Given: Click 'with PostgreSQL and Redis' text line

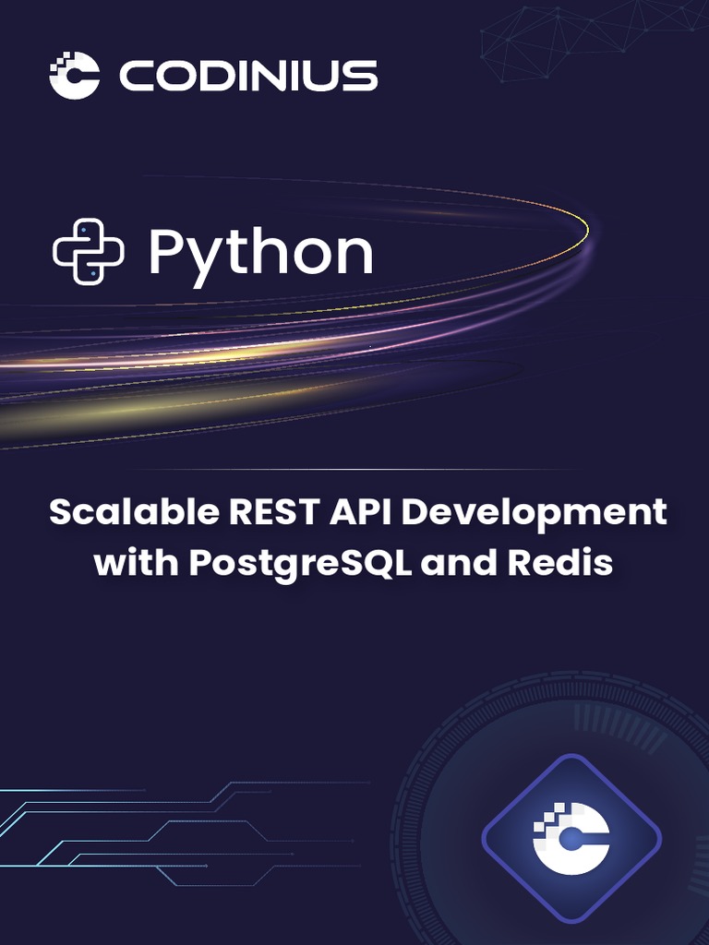Looking at the screenshot, I should 354,563.
